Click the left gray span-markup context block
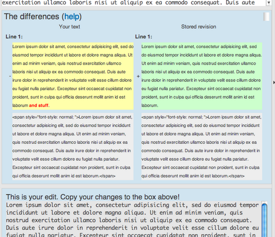Screen dimensions: 275x237 [x=73, y=146]
